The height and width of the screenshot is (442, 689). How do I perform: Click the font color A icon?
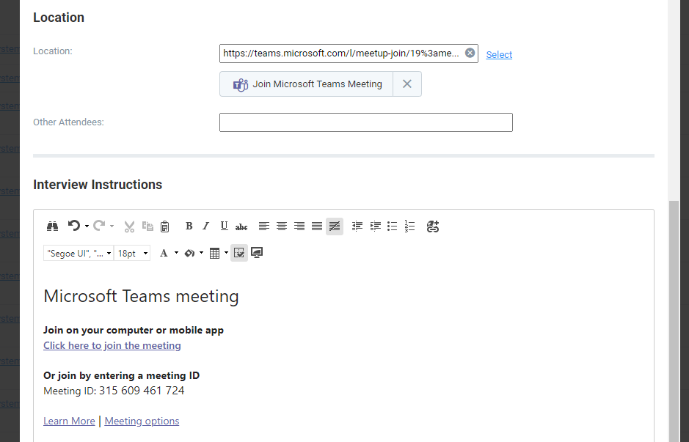pos(164,254)
